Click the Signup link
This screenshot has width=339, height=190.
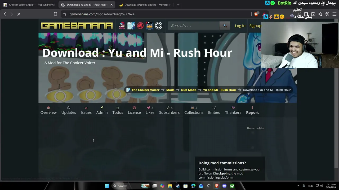click(x=255, y=26)
